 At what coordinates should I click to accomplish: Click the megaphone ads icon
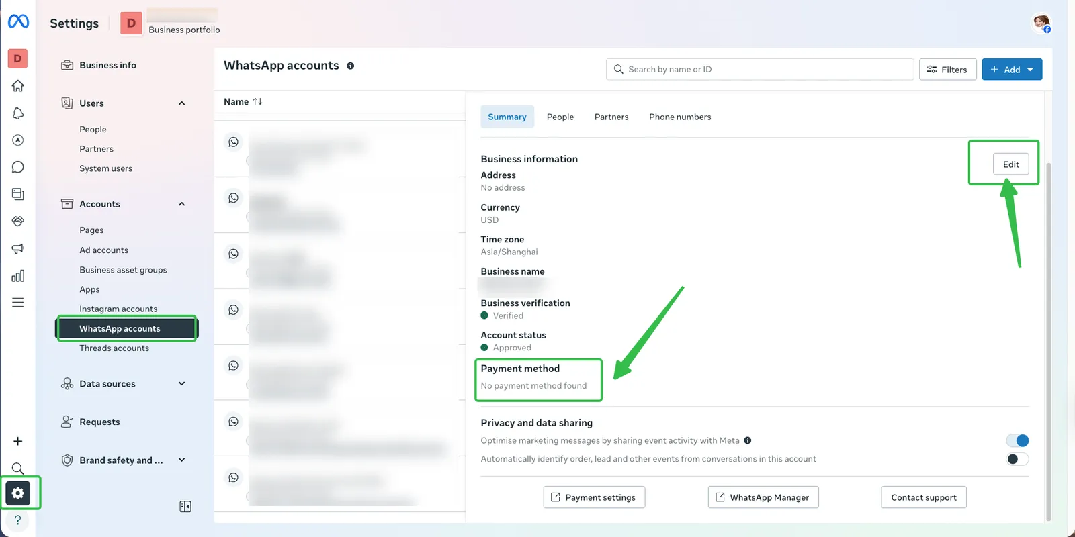click(x=18, y=248)
